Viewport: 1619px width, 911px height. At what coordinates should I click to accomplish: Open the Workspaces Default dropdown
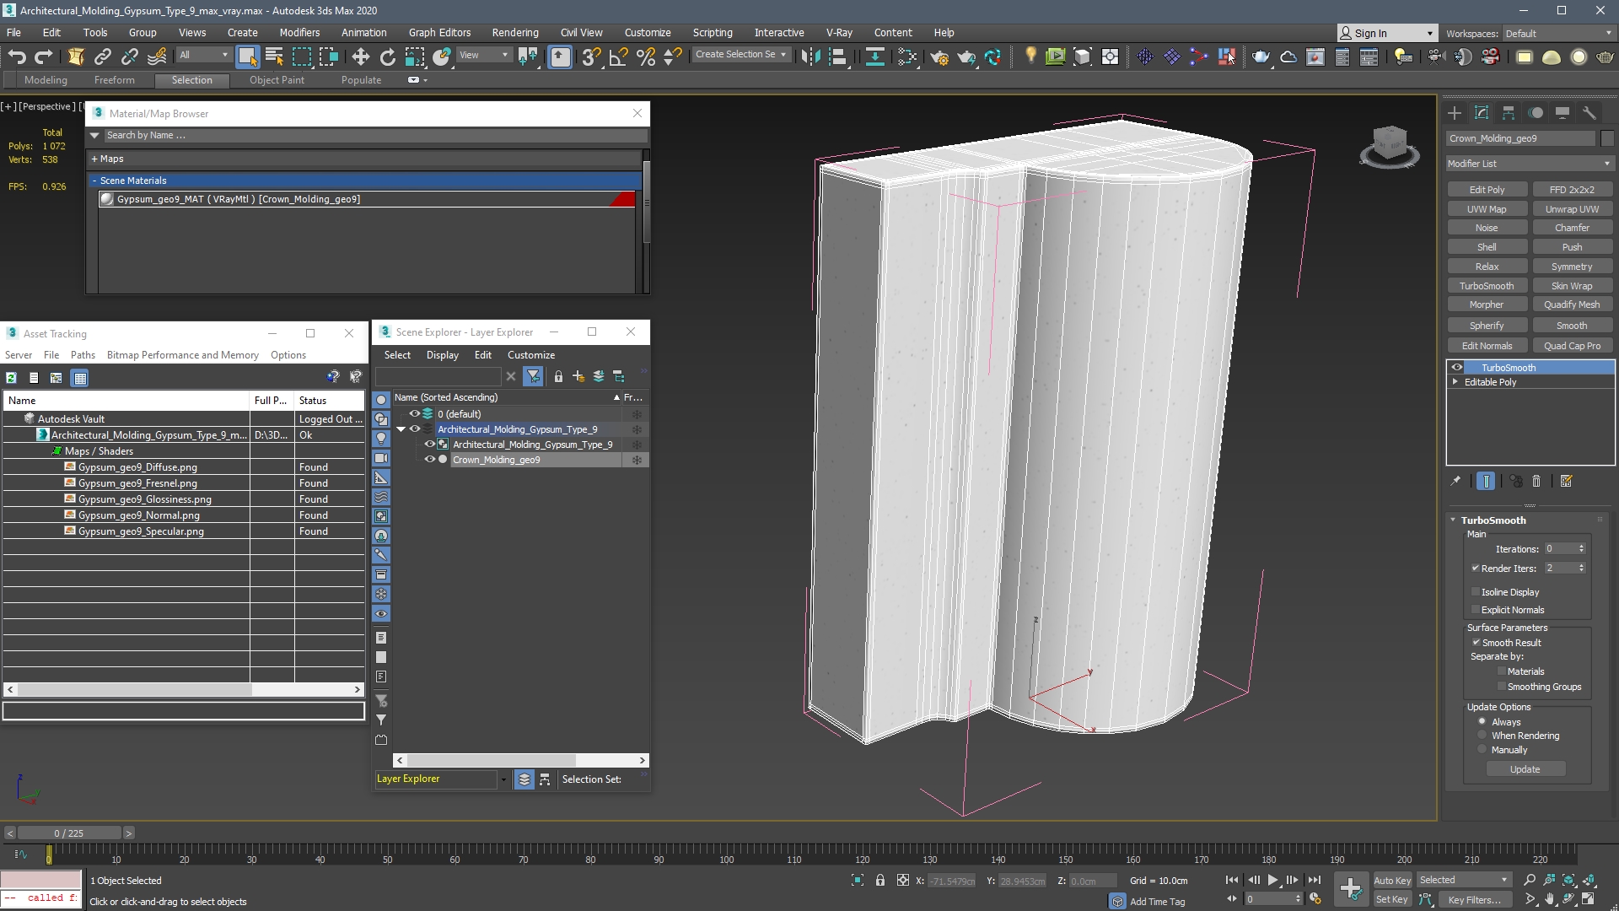(1558, 34)
